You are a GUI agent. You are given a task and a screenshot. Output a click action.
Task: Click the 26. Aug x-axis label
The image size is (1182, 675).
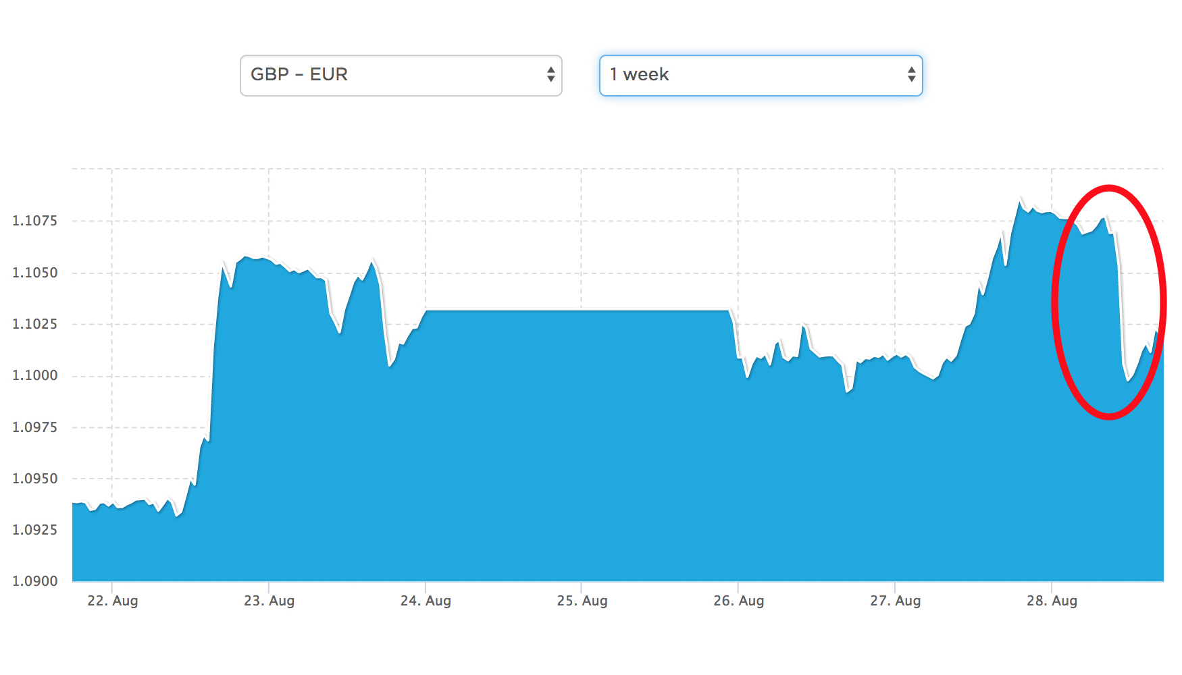click(739, 601)
